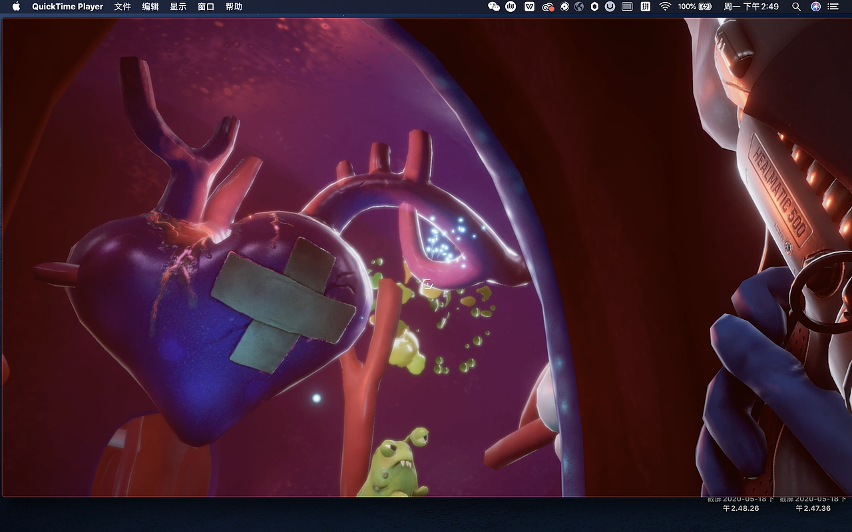
Task: Open the 拼 input method menu
Action: click(x=646, y=7)
